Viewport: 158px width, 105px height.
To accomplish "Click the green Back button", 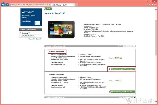I will (48, 9).
